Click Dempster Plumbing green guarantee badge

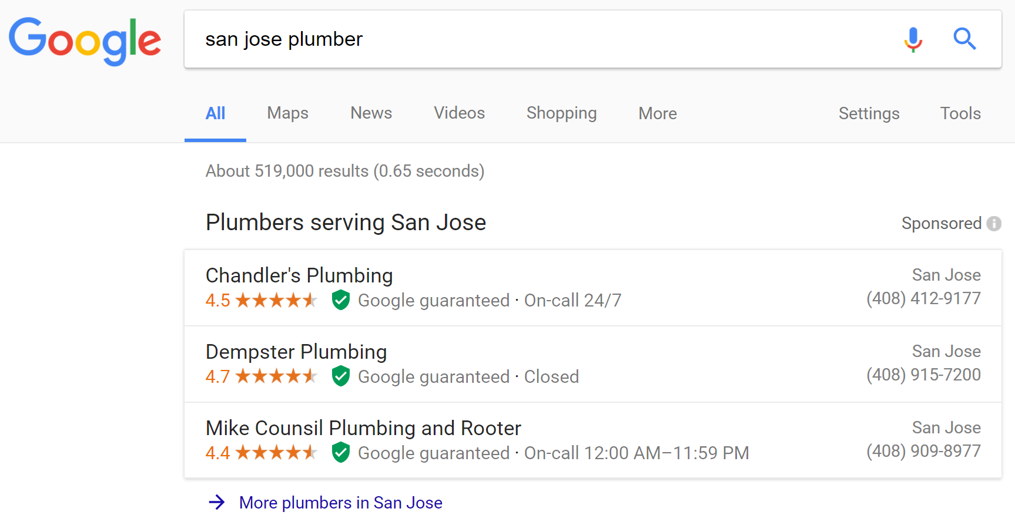(341, 376)
